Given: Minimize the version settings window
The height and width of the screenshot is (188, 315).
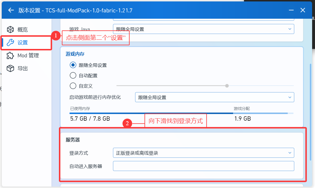Looking at the screenshot, I should click(x=291, y=10).
